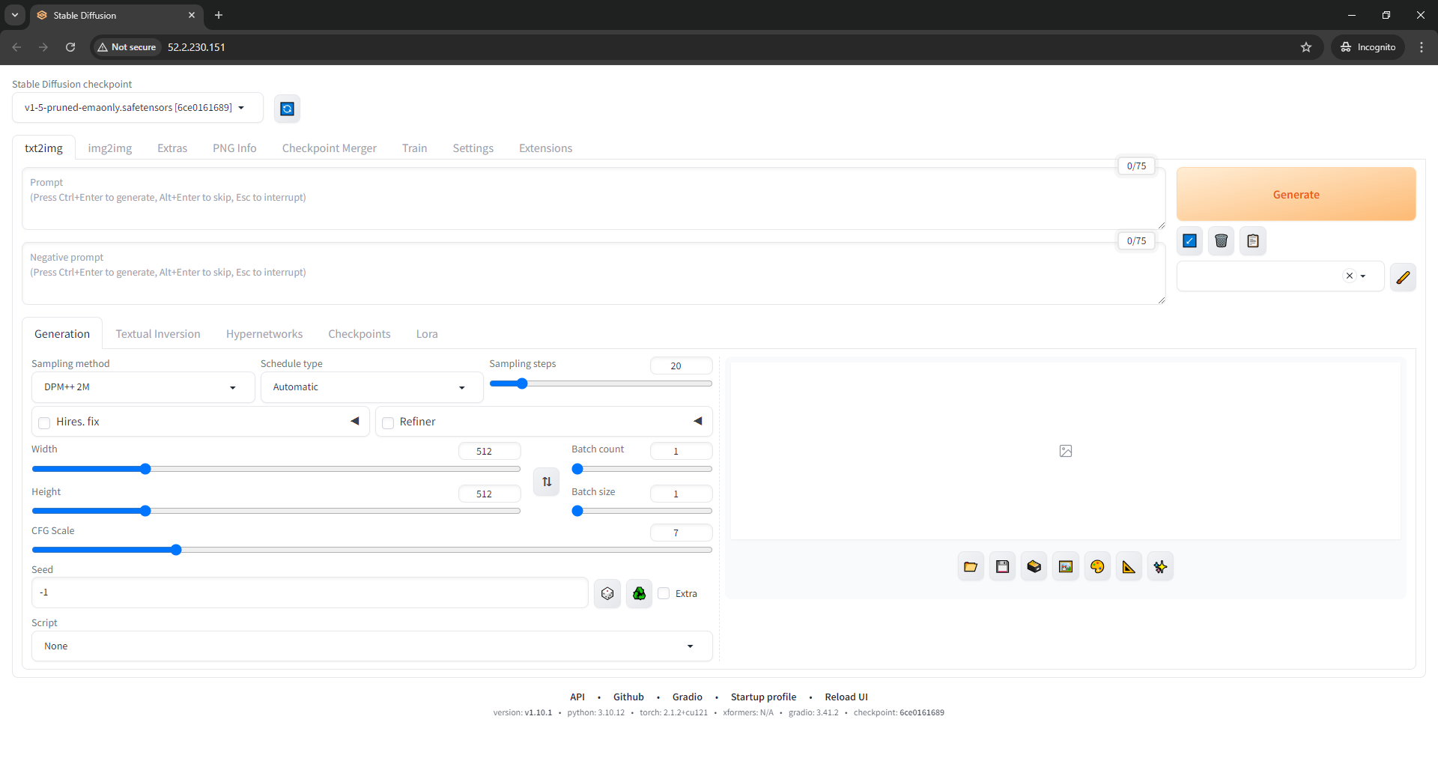Click the read generation parameters arrow icon
Image resolution: width=1438 pixels, height=758 pixels.
point(1189,241)
